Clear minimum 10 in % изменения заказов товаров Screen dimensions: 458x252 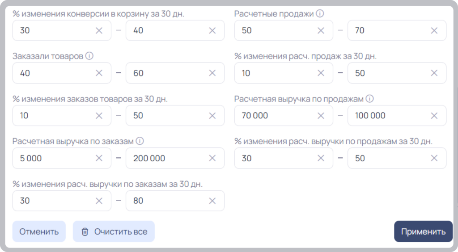point(99,115)
